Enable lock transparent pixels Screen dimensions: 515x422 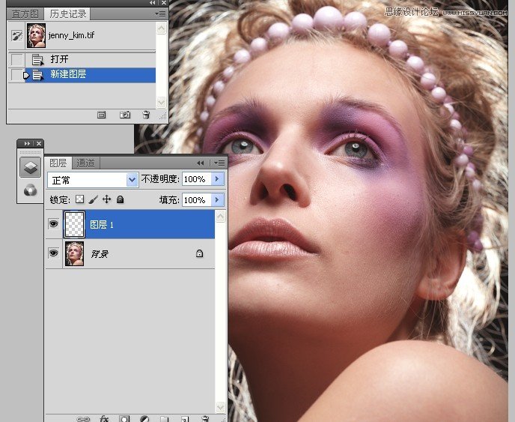tap(79, 200)
